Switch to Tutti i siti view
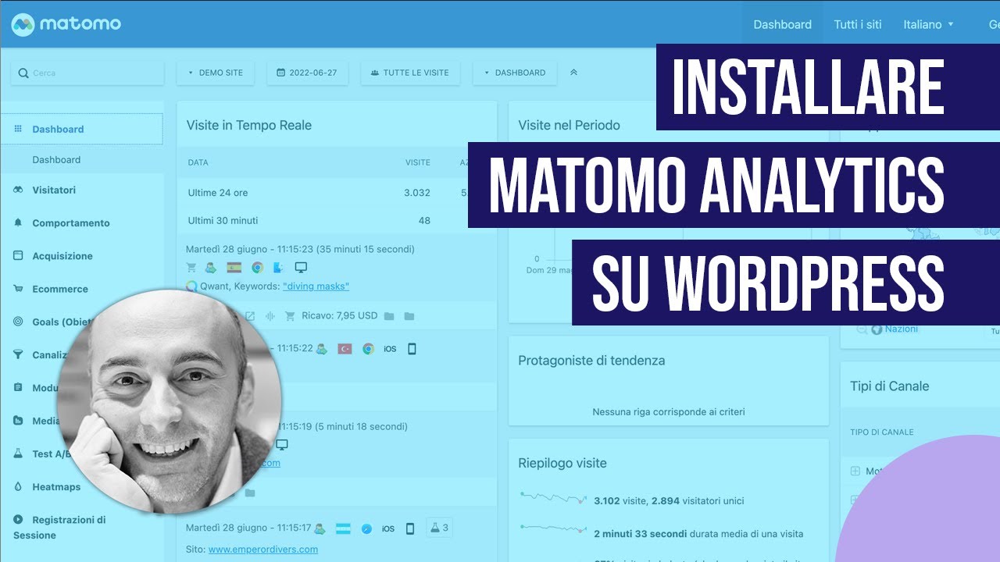The image size is (1000, 562). [857, 24]
